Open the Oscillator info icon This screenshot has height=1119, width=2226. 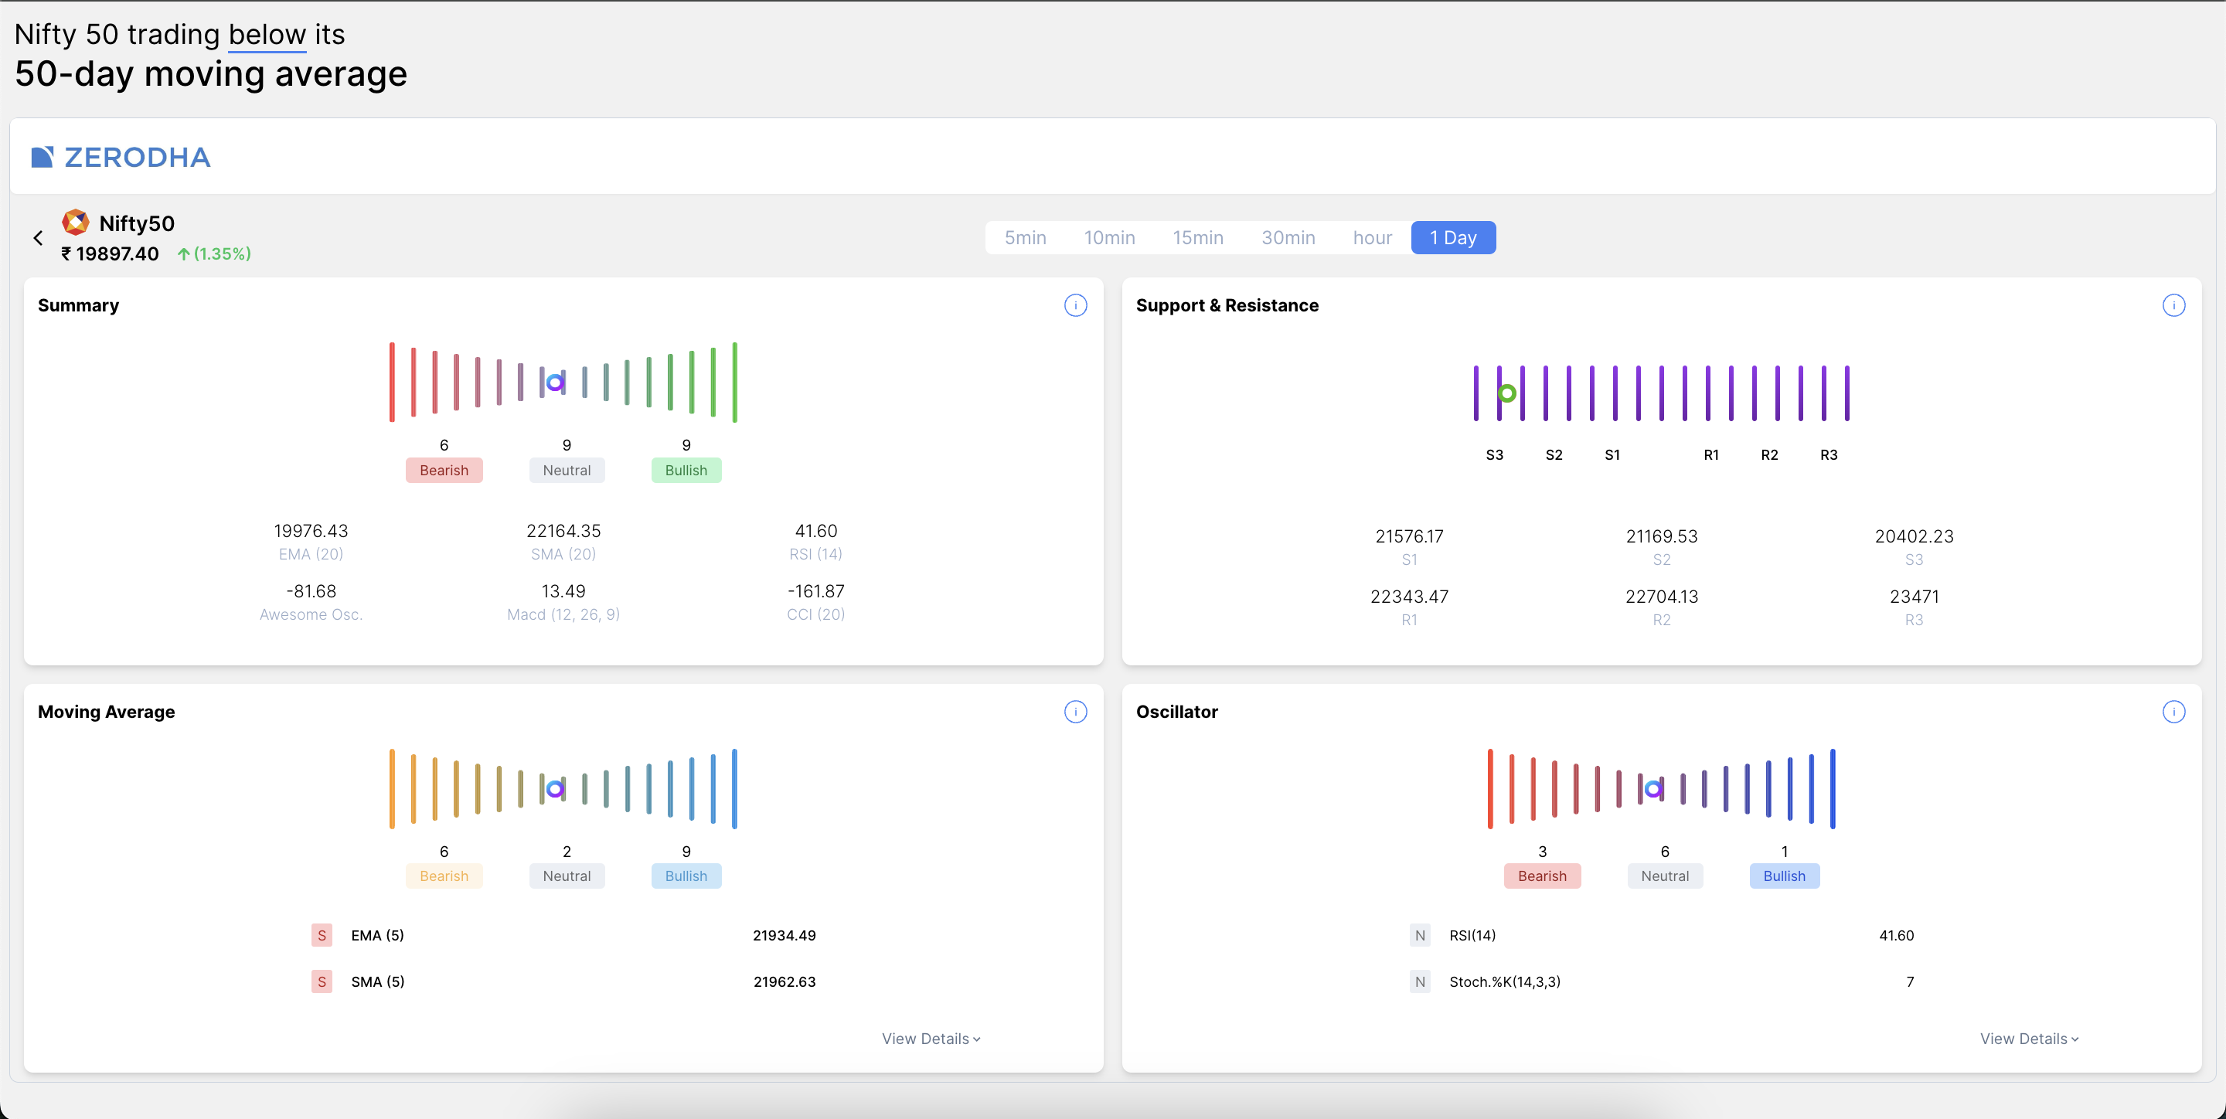coord(2173,711)
